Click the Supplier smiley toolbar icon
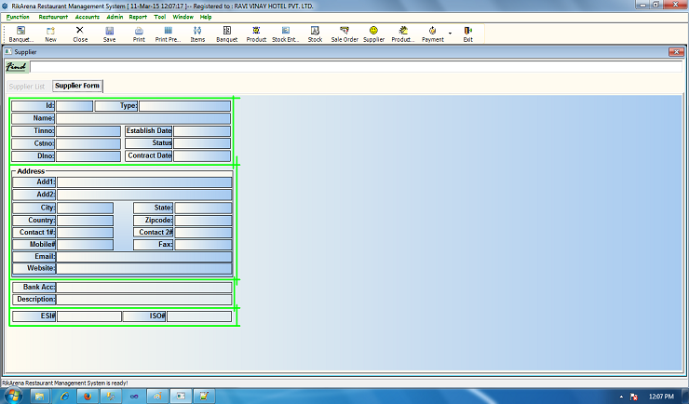The height and width of the screenshot is (404, 689). coord(373,34)
